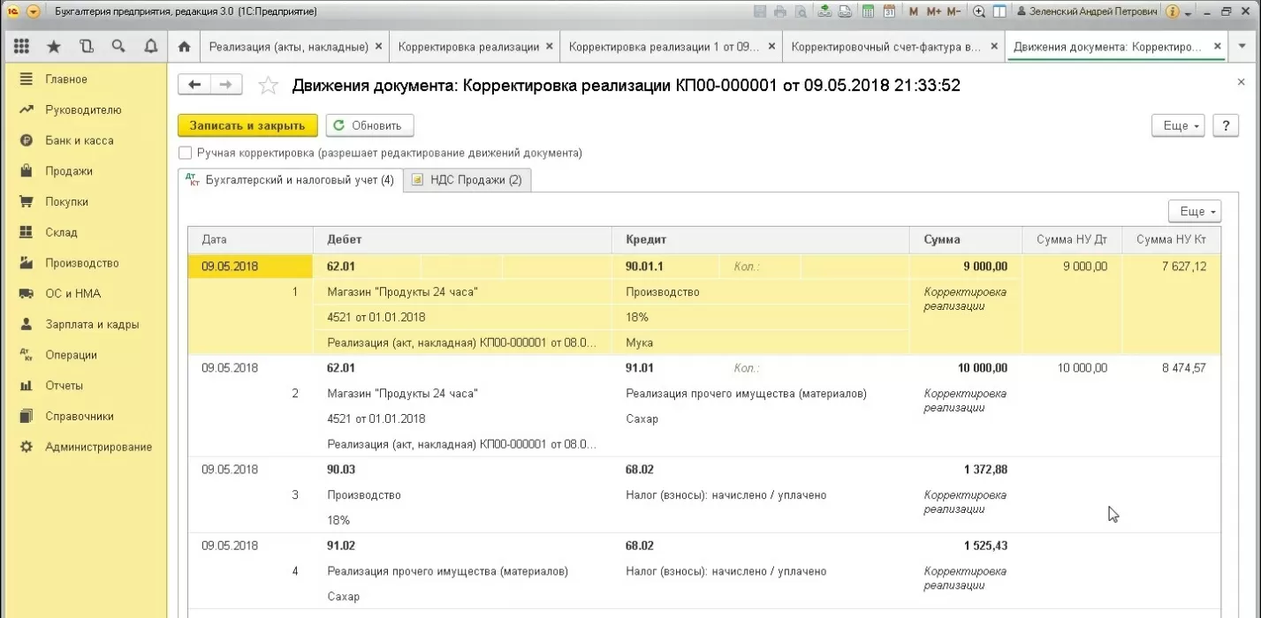Viewport: 1261px width, 618px height.
Task: Open Favorites star in top panel
Action: [54, 47]
